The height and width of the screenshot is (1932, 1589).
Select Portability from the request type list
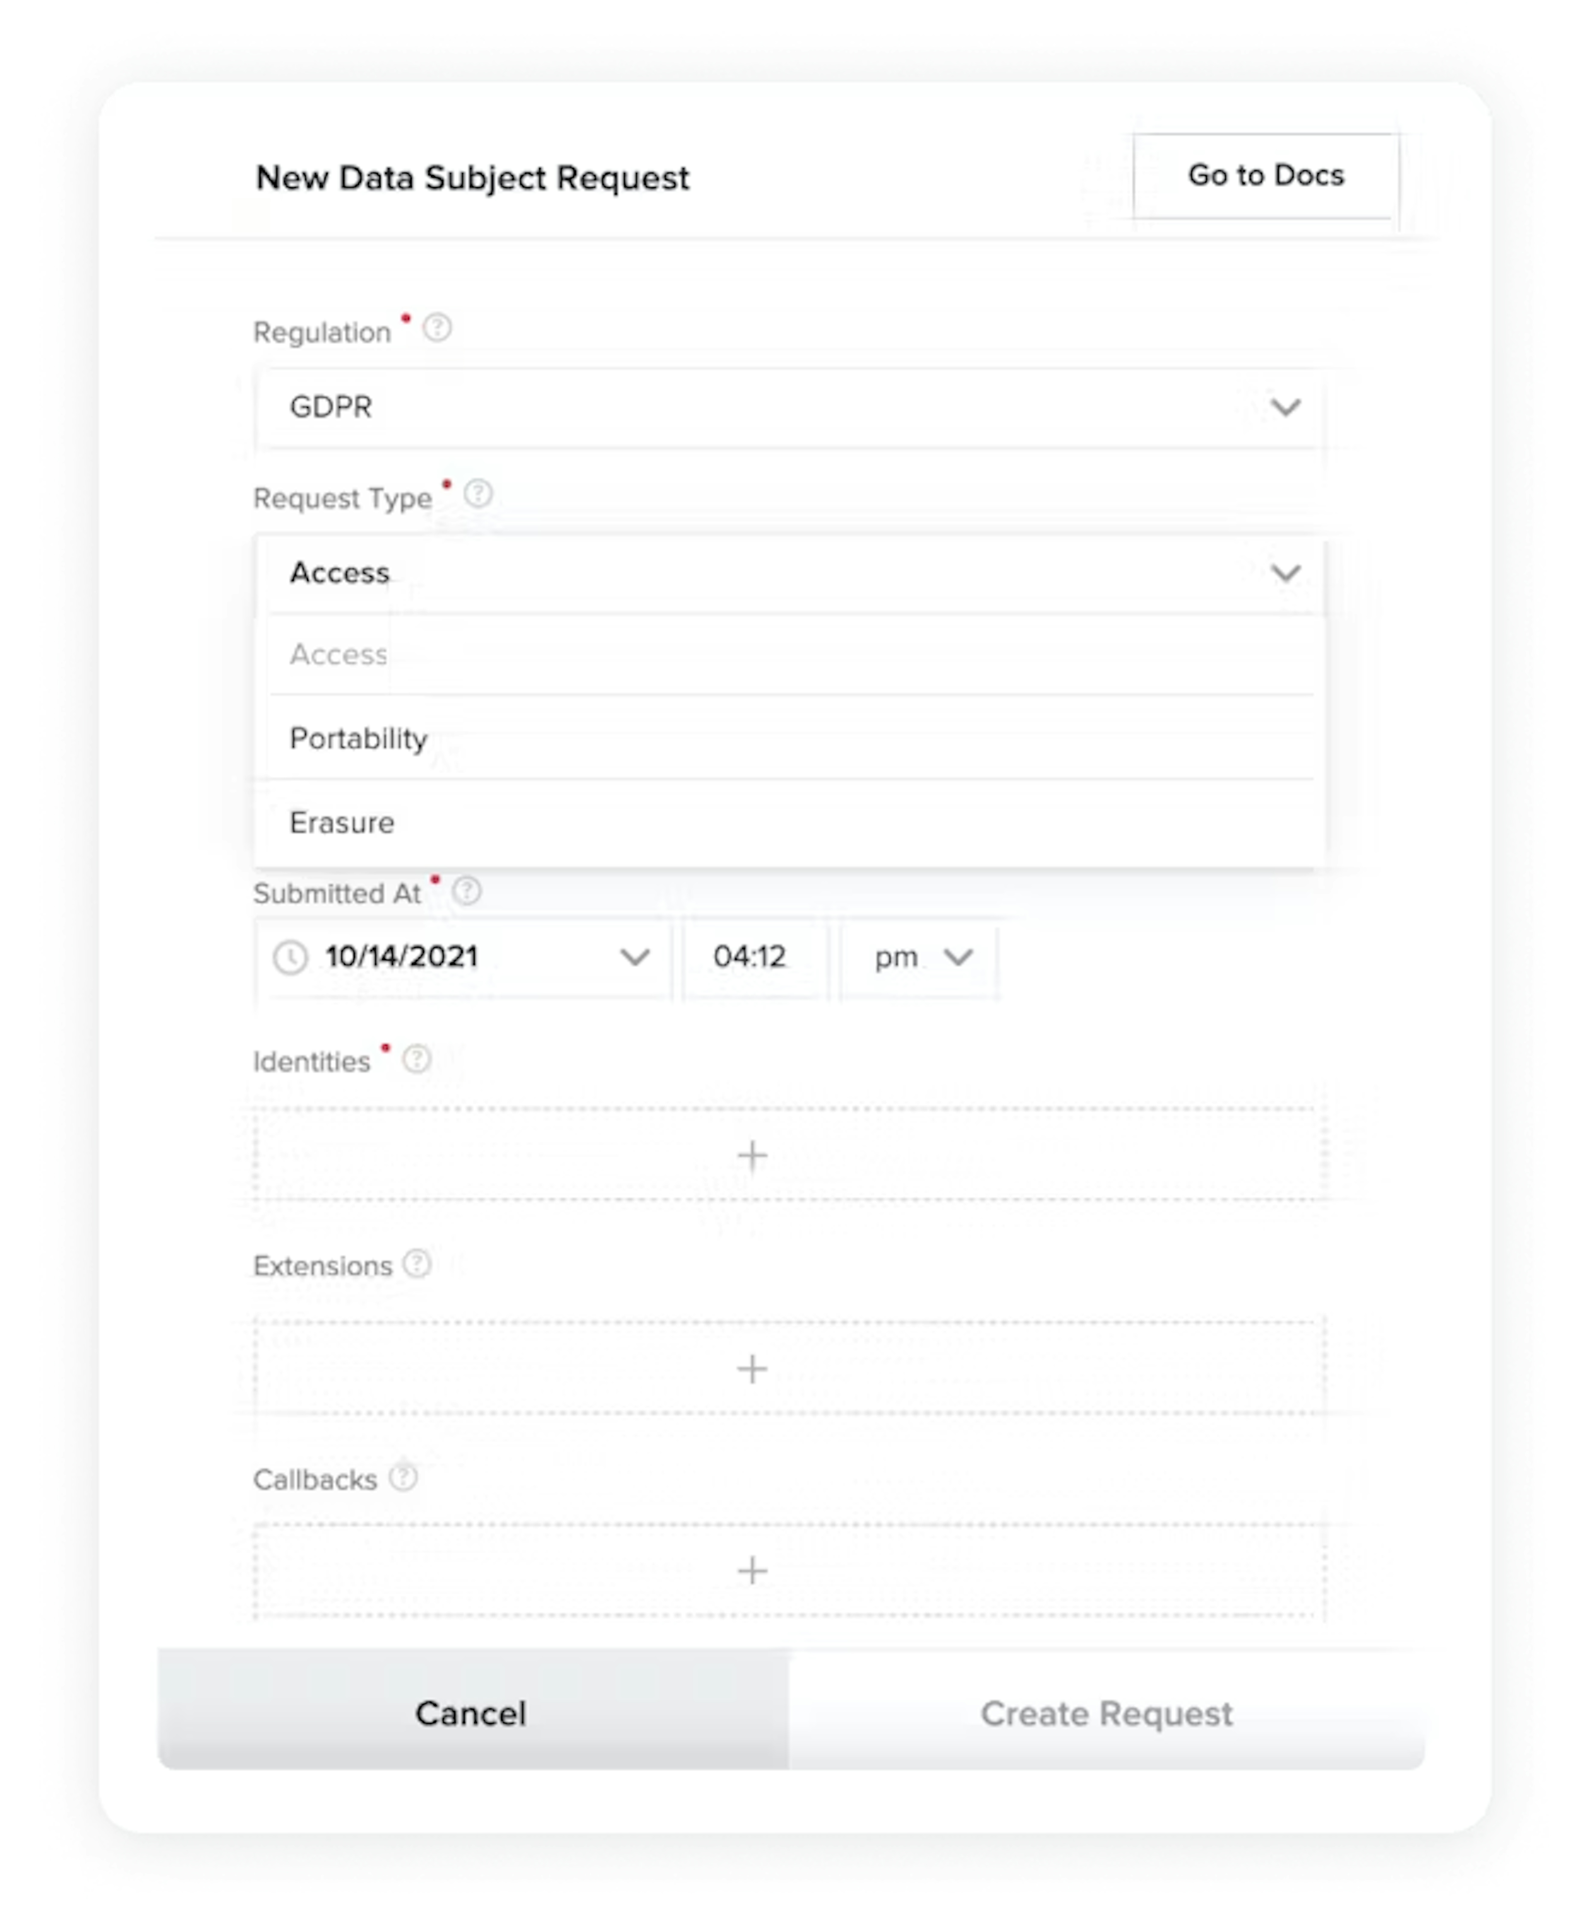point(358,738)
